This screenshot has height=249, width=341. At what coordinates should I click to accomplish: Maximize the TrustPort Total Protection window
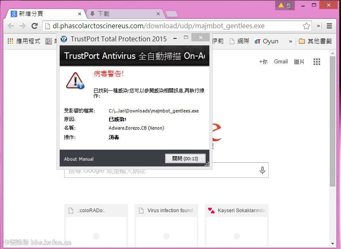(186, 37)
